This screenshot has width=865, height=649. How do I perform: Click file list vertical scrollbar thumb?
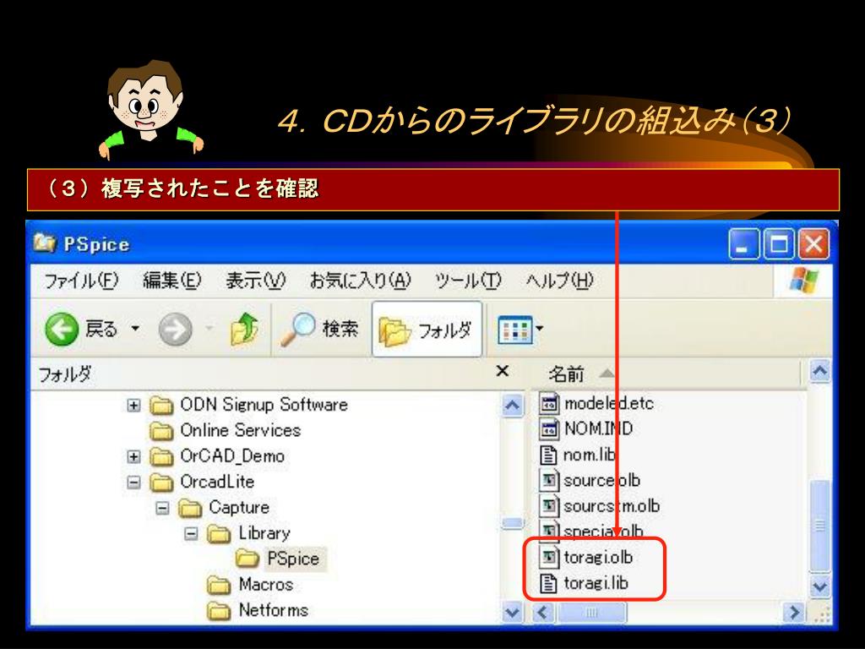coord(819,526)
